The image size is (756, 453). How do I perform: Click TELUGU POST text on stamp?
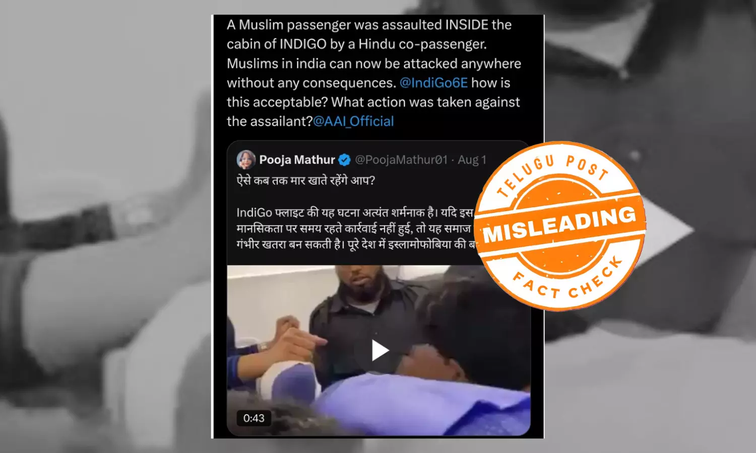552,172
